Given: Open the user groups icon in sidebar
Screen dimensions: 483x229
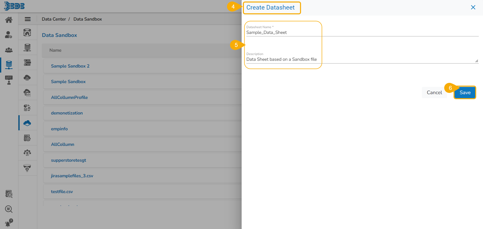Looking at the screenshot, I should tap(9, 50).
